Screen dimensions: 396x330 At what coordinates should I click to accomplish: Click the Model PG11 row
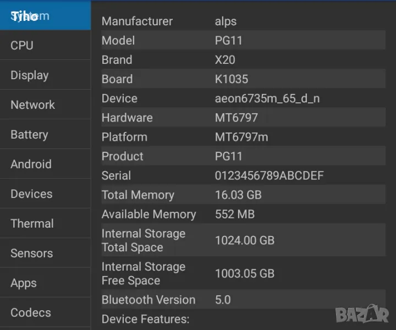243,41
